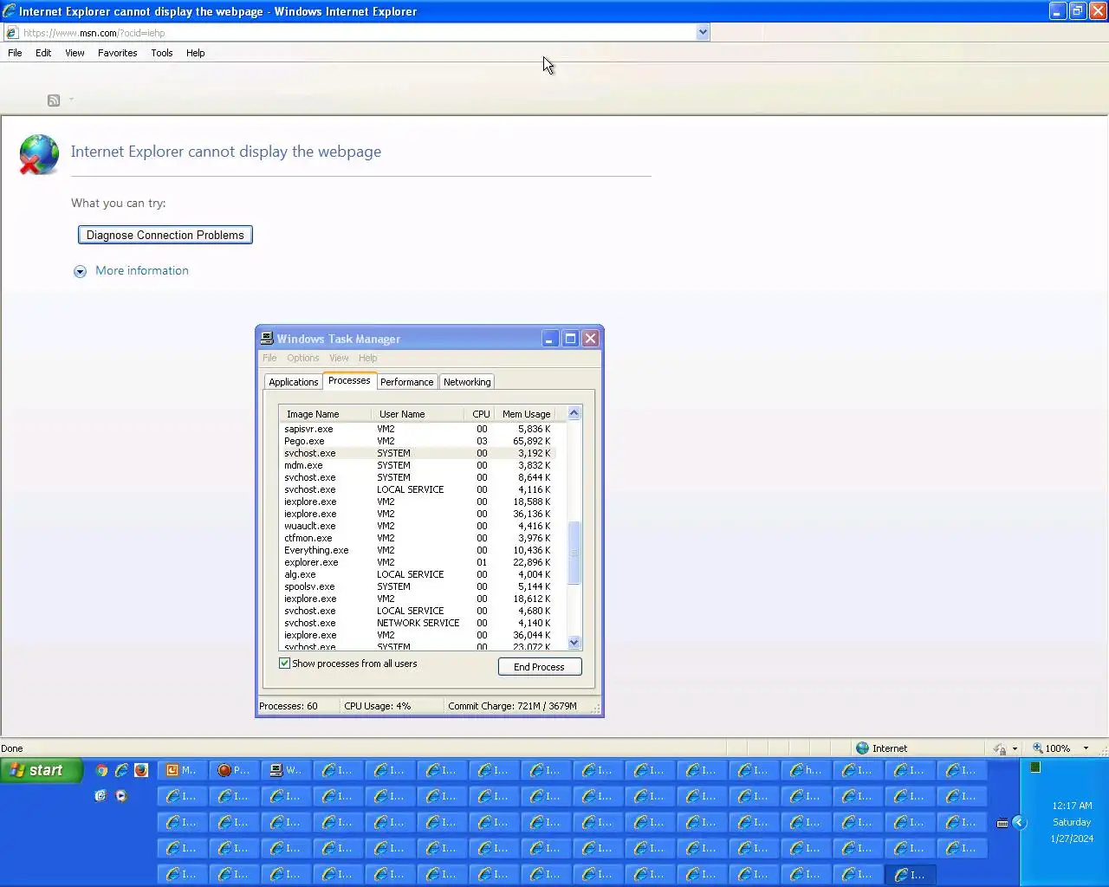Image resolution: width=1109 pixels, height=887 pixels.
Task: Click the RSS feeds icon in IE toolbar
Action: (x=54, y=100)
